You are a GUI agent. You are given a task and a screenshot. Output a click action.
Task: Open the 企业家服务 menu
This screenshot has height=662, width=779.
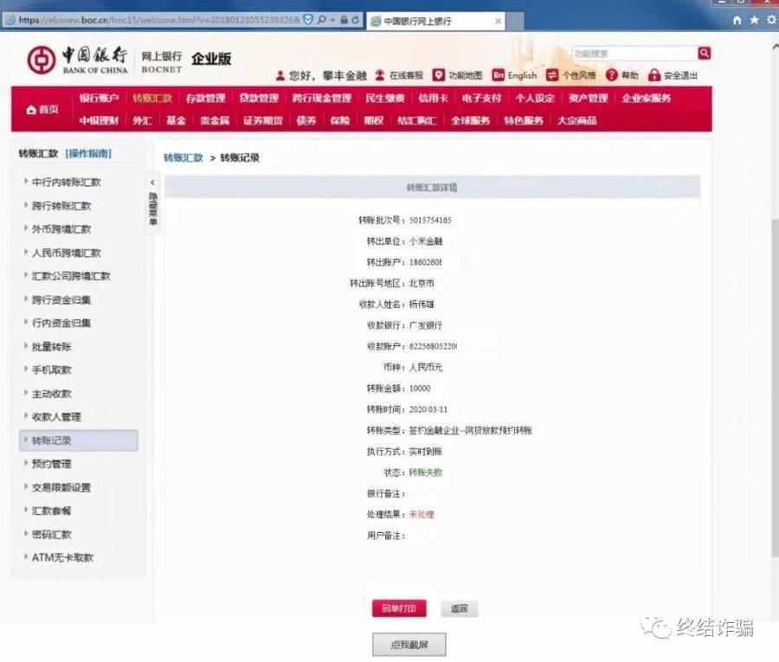click(647, 99)
